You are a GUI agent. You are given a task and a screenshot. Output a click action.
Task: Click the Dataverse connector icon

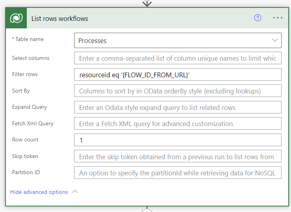(x=16, y=19)
